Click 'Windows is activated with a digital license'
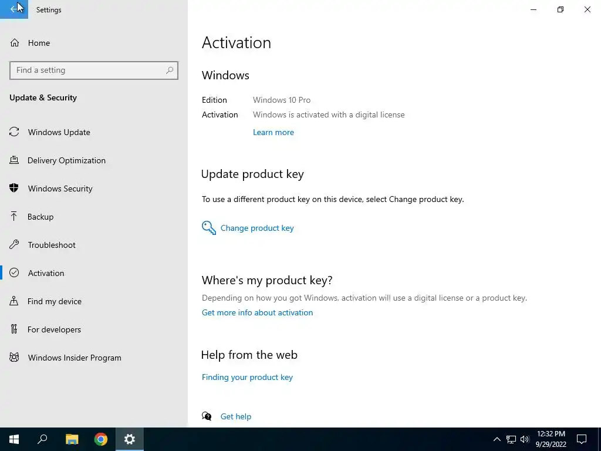This screenshot has width=601, height=451. (x=329, y=115)
